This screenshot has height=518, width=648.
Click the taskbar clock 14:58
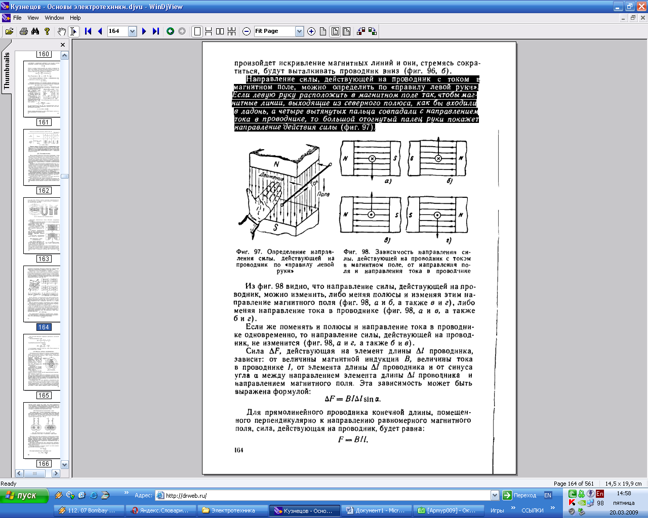pyautogui.click(x=624, y=493)
